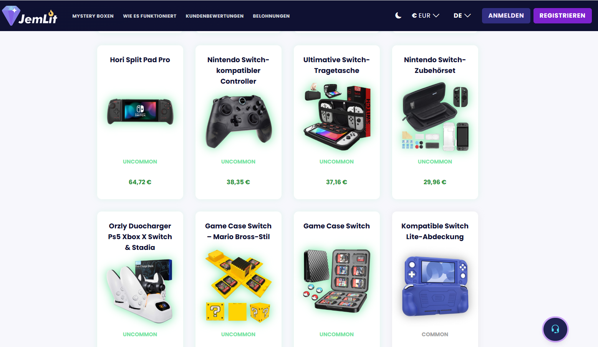The height and width of the screenshot is (347, 598).
Task: Click the Registrieren button
Action: click(x=562, y=16)
